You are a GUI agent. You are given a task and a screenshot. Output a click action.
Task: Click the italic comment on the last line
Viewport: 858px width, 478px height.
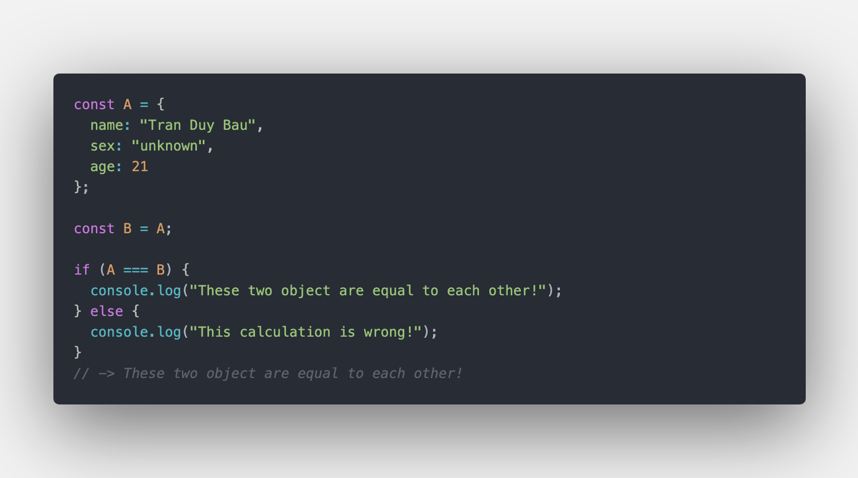pos(268,373)
